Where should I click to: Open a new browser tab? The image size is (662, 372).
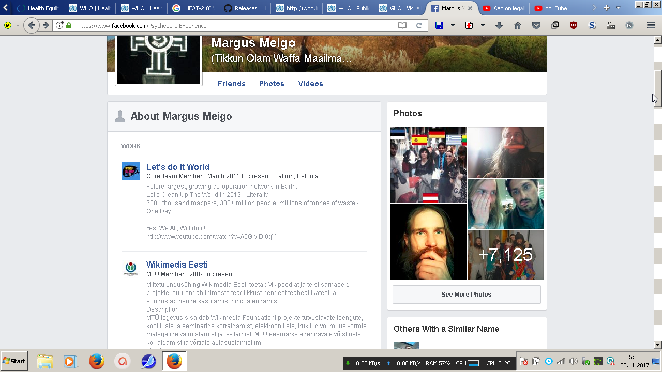pos(607,8)
